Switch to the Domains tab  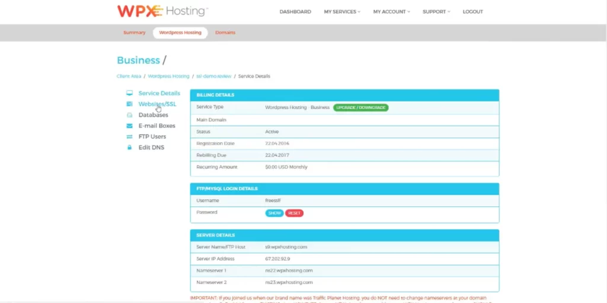tap(225, 33)
